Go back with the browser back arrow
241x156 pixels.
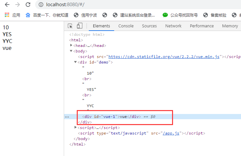click(x=7, y=5)
